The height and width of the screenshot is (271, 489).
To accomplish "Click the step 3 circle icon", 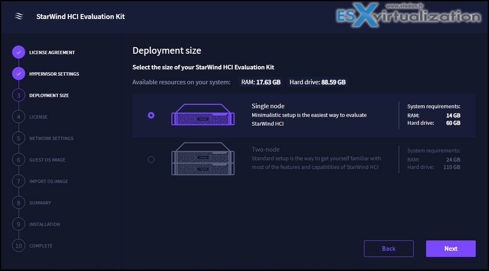I will [19, 95].
